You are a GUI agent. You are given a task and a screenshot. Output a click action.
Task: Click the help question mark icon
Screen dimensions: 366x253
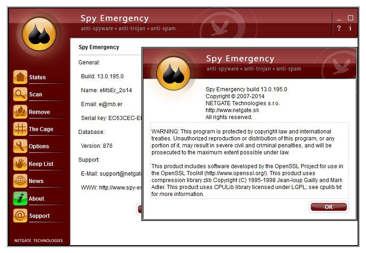339,28
